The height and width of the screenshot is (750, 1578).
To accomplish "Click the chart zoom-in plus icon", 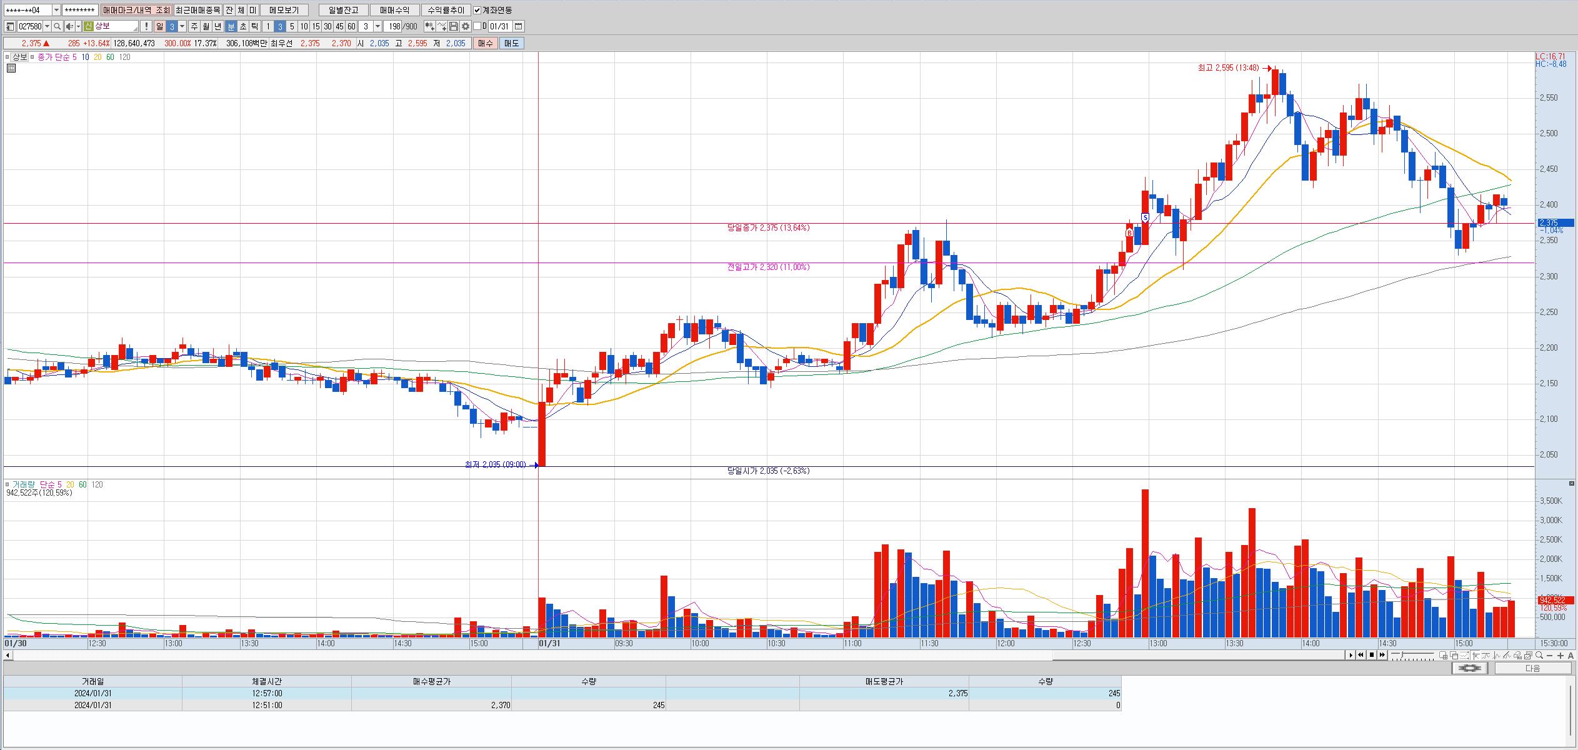I will 1561,656.
